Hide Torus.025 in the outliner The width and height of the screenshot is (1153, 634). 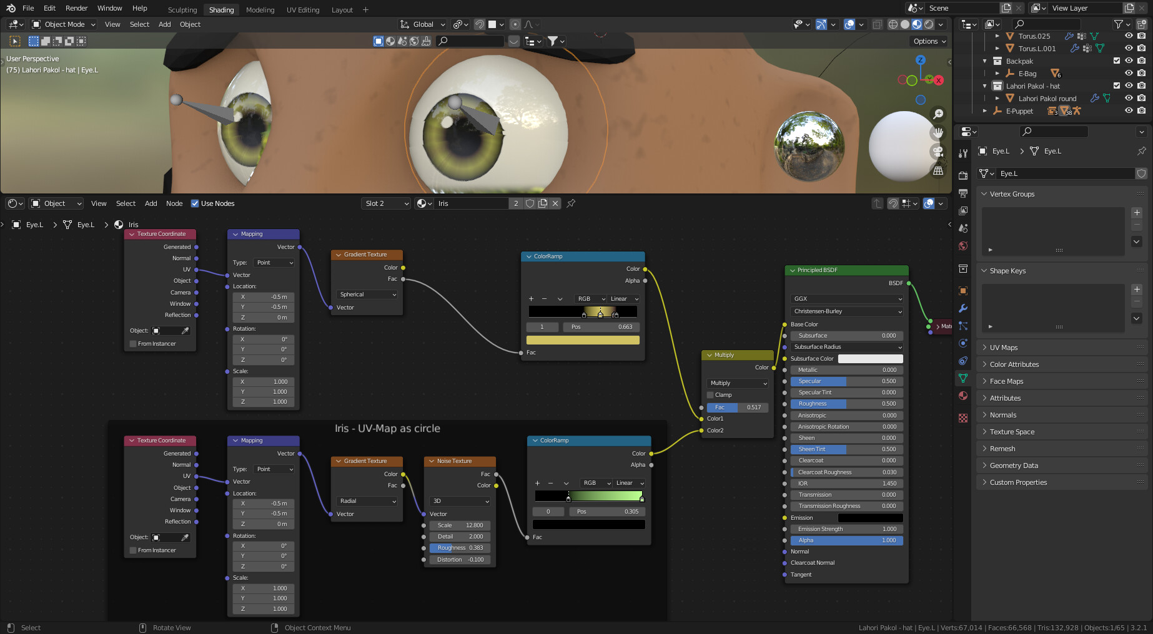click(1129, 36)
